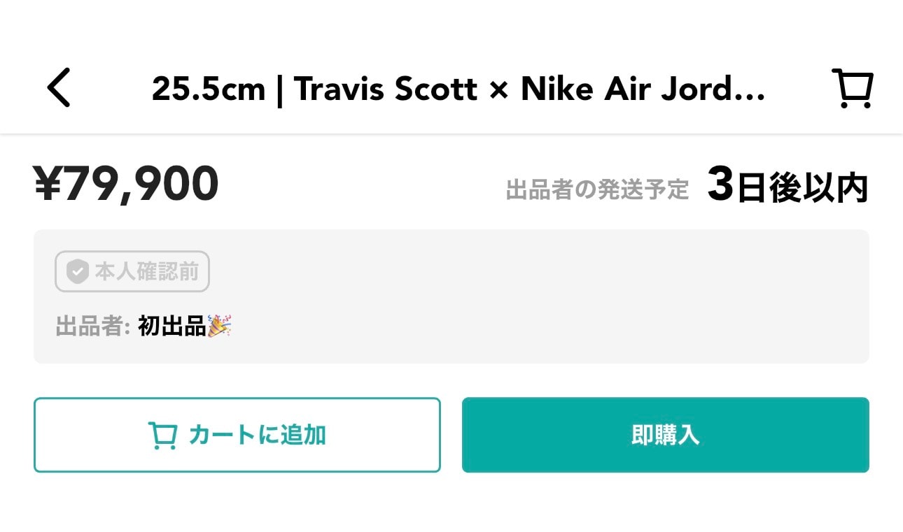Tap the top-right cart to view cart contents

pos(852,88)
